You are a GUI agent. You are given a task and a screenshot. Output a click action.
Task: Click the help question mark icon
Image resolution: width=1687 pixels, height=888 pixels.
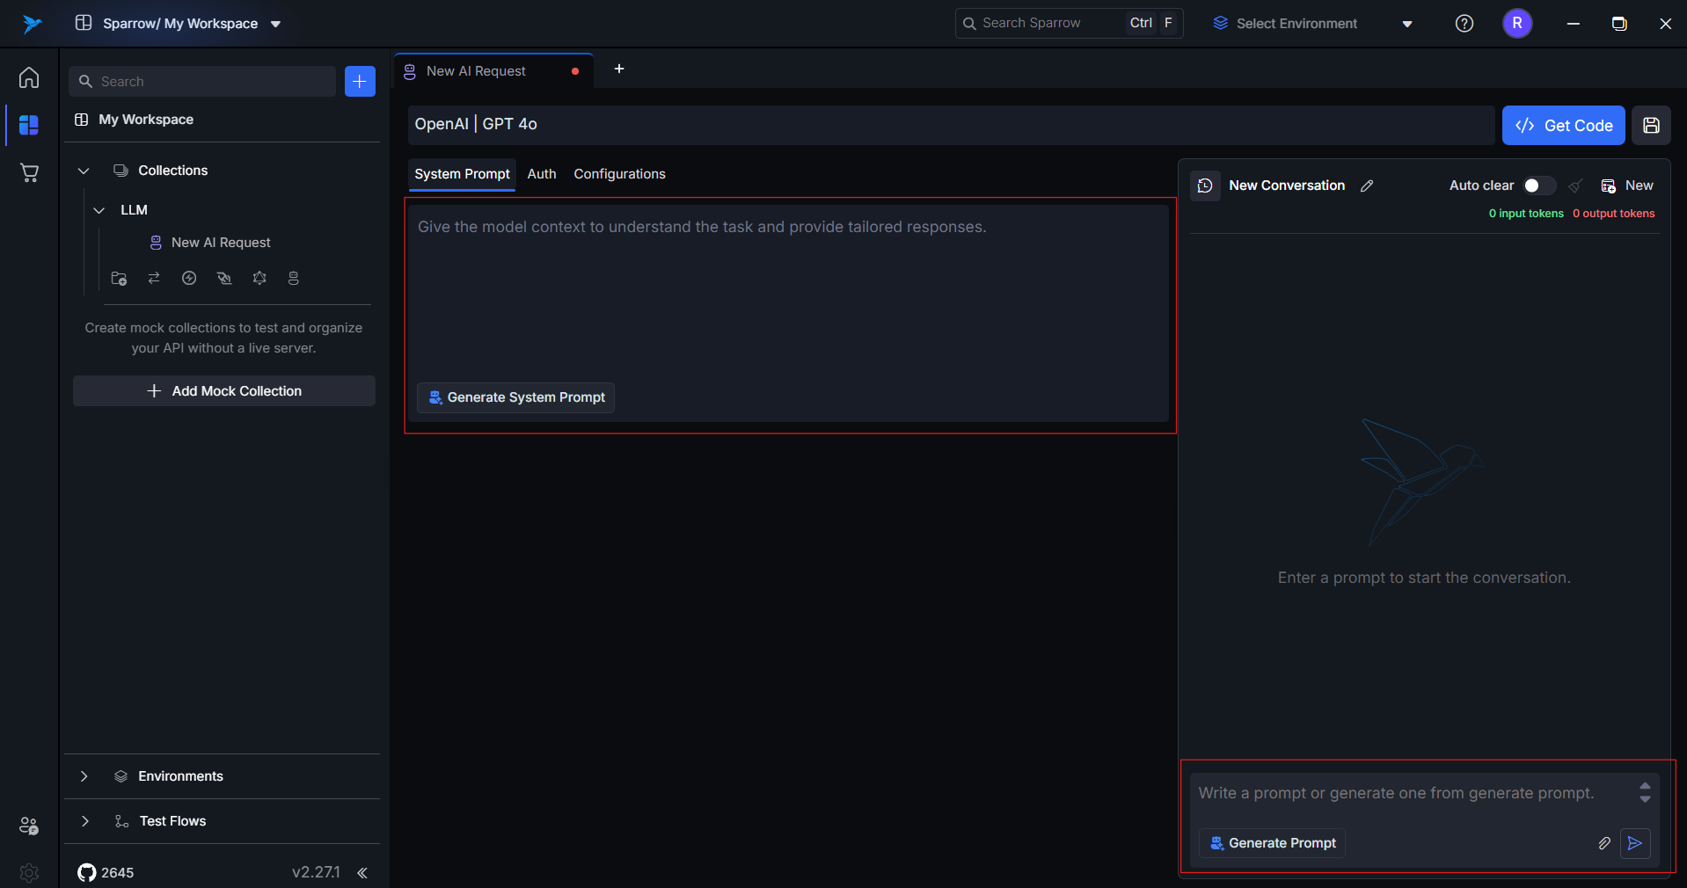[1464, 24]
